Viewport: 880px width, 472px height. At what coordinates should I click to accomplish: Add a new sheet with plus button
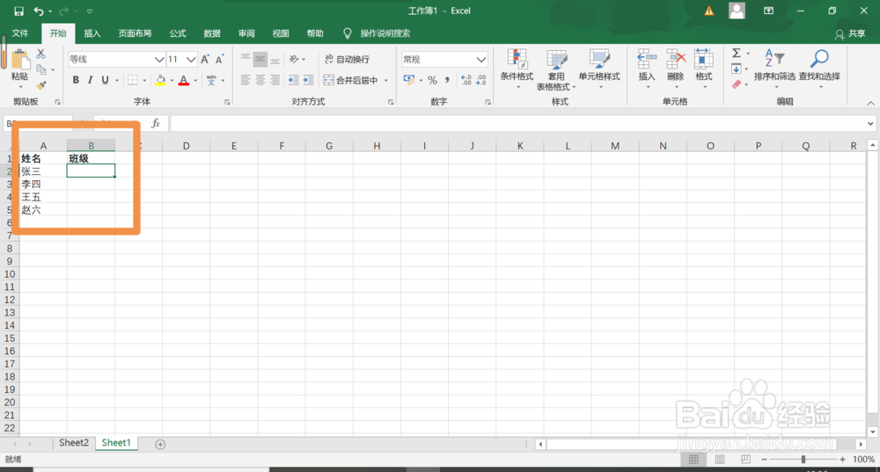pos(160,444)
